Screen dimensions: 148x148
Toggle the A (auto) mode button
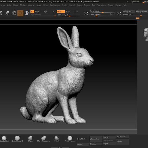pyautogui.click(x=32, y=11)
